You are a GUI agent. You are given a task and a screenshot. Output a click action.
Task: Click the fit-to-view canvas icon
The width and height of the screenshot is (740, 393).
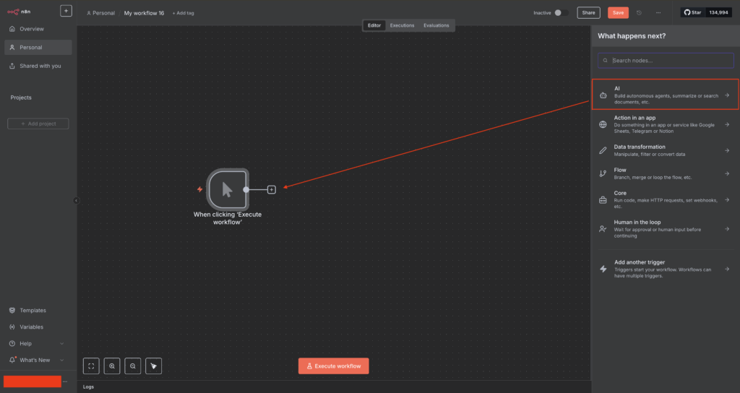click(92, 366)
